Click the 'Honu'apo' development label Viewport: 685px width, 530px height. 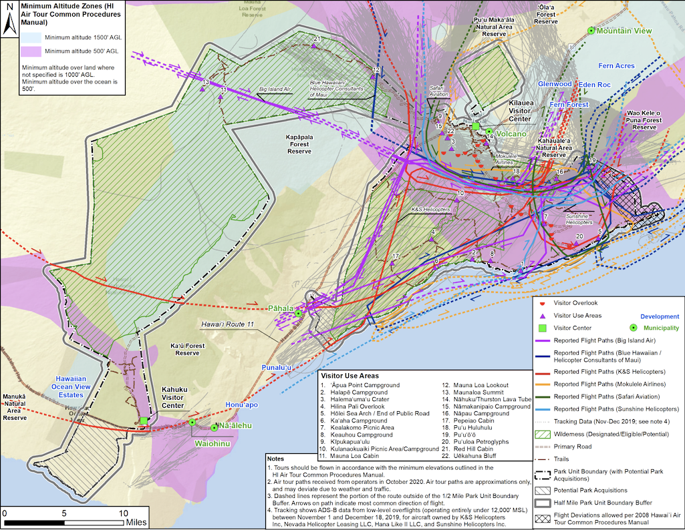241,405
